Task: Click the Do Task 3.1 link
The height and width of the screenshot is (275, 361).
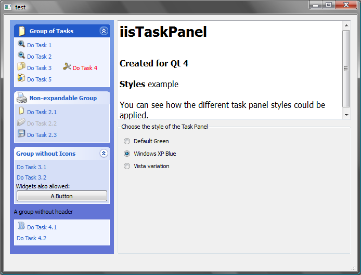Action: click(x=32, y=167)
